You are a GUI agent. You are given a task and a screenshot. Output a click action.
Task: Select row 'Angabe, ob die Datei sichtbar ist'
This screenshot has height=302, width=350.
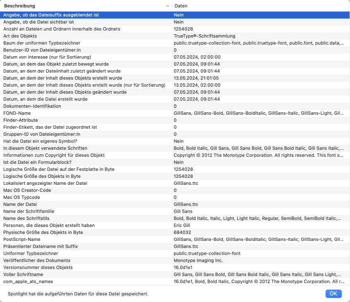pyautogui.click(x=175, y=22)
